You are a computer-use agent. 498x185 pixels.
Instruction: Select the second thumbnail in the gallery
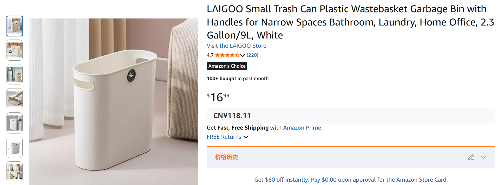(15, 50)
